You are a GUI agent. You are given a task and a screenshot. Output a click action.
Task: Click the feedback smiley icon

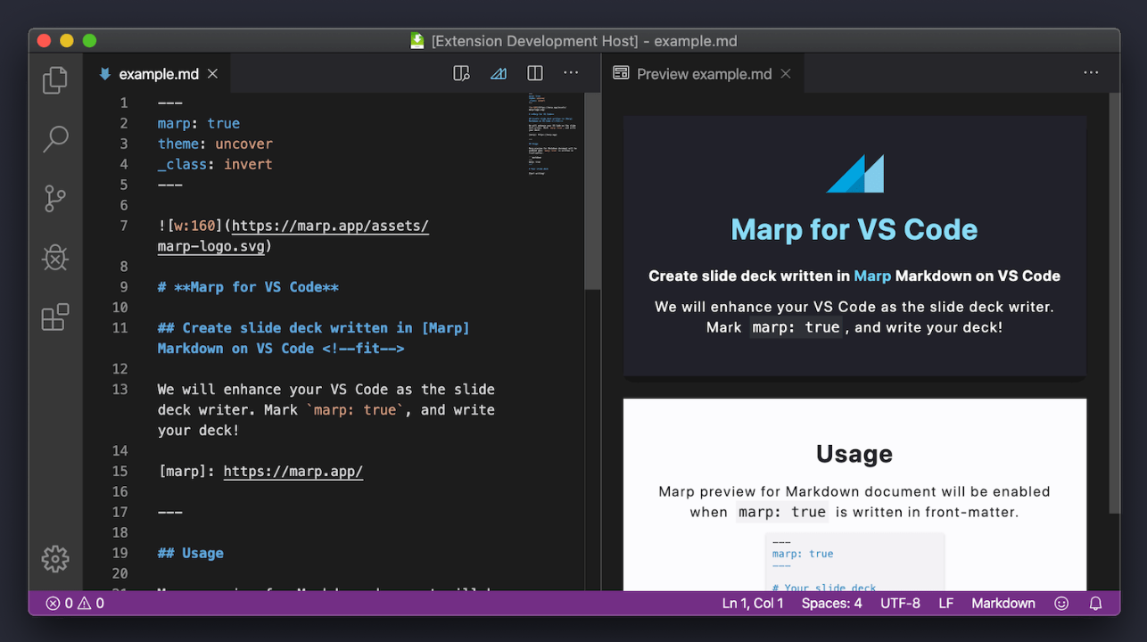(1061, 604)
